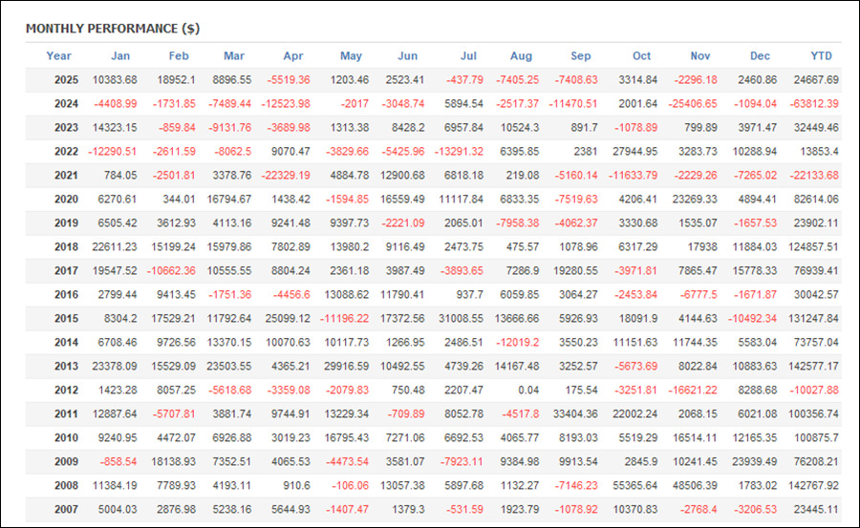Select the 2011 September value 33404.36
860x528 pixels.
575,413
